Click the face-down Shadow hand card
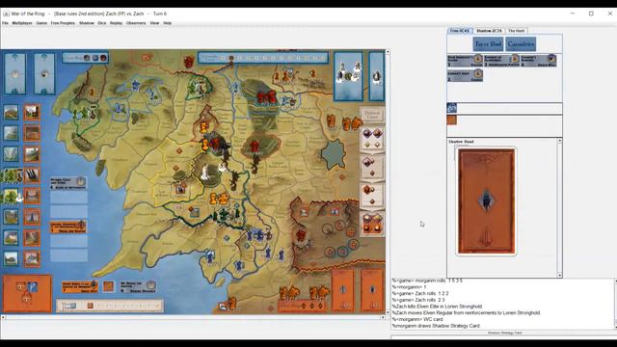 point(486,201)
